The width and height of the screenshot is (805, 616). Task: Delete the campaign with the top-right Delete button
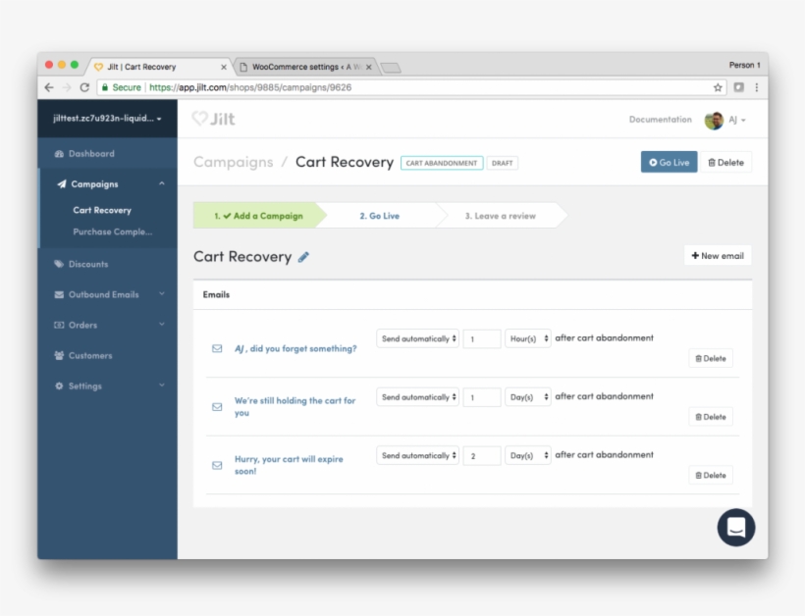pyautogui.click(x=726, y=162)
